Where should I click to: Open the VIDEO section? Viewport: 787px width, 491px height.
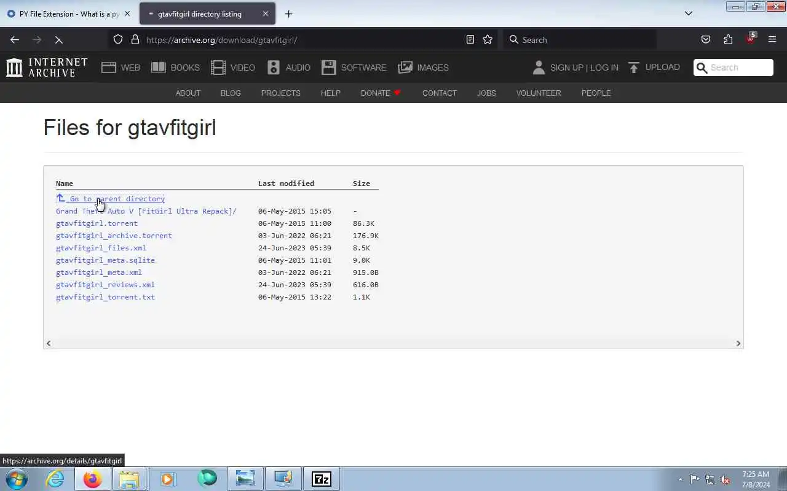[233, 68]
